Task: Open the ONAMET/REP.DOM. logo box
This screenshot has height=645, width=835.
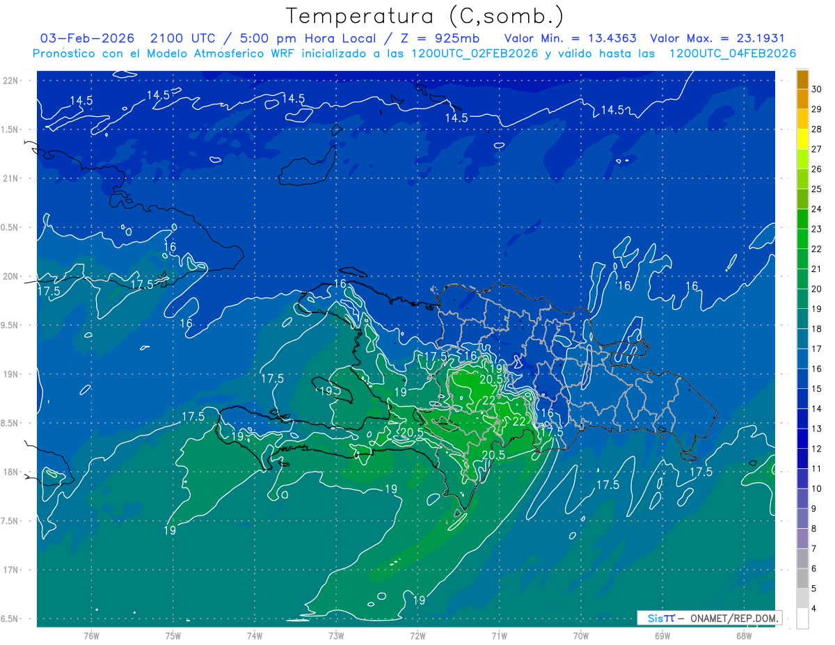Action: pyautogui.click(x=709, y=618)
